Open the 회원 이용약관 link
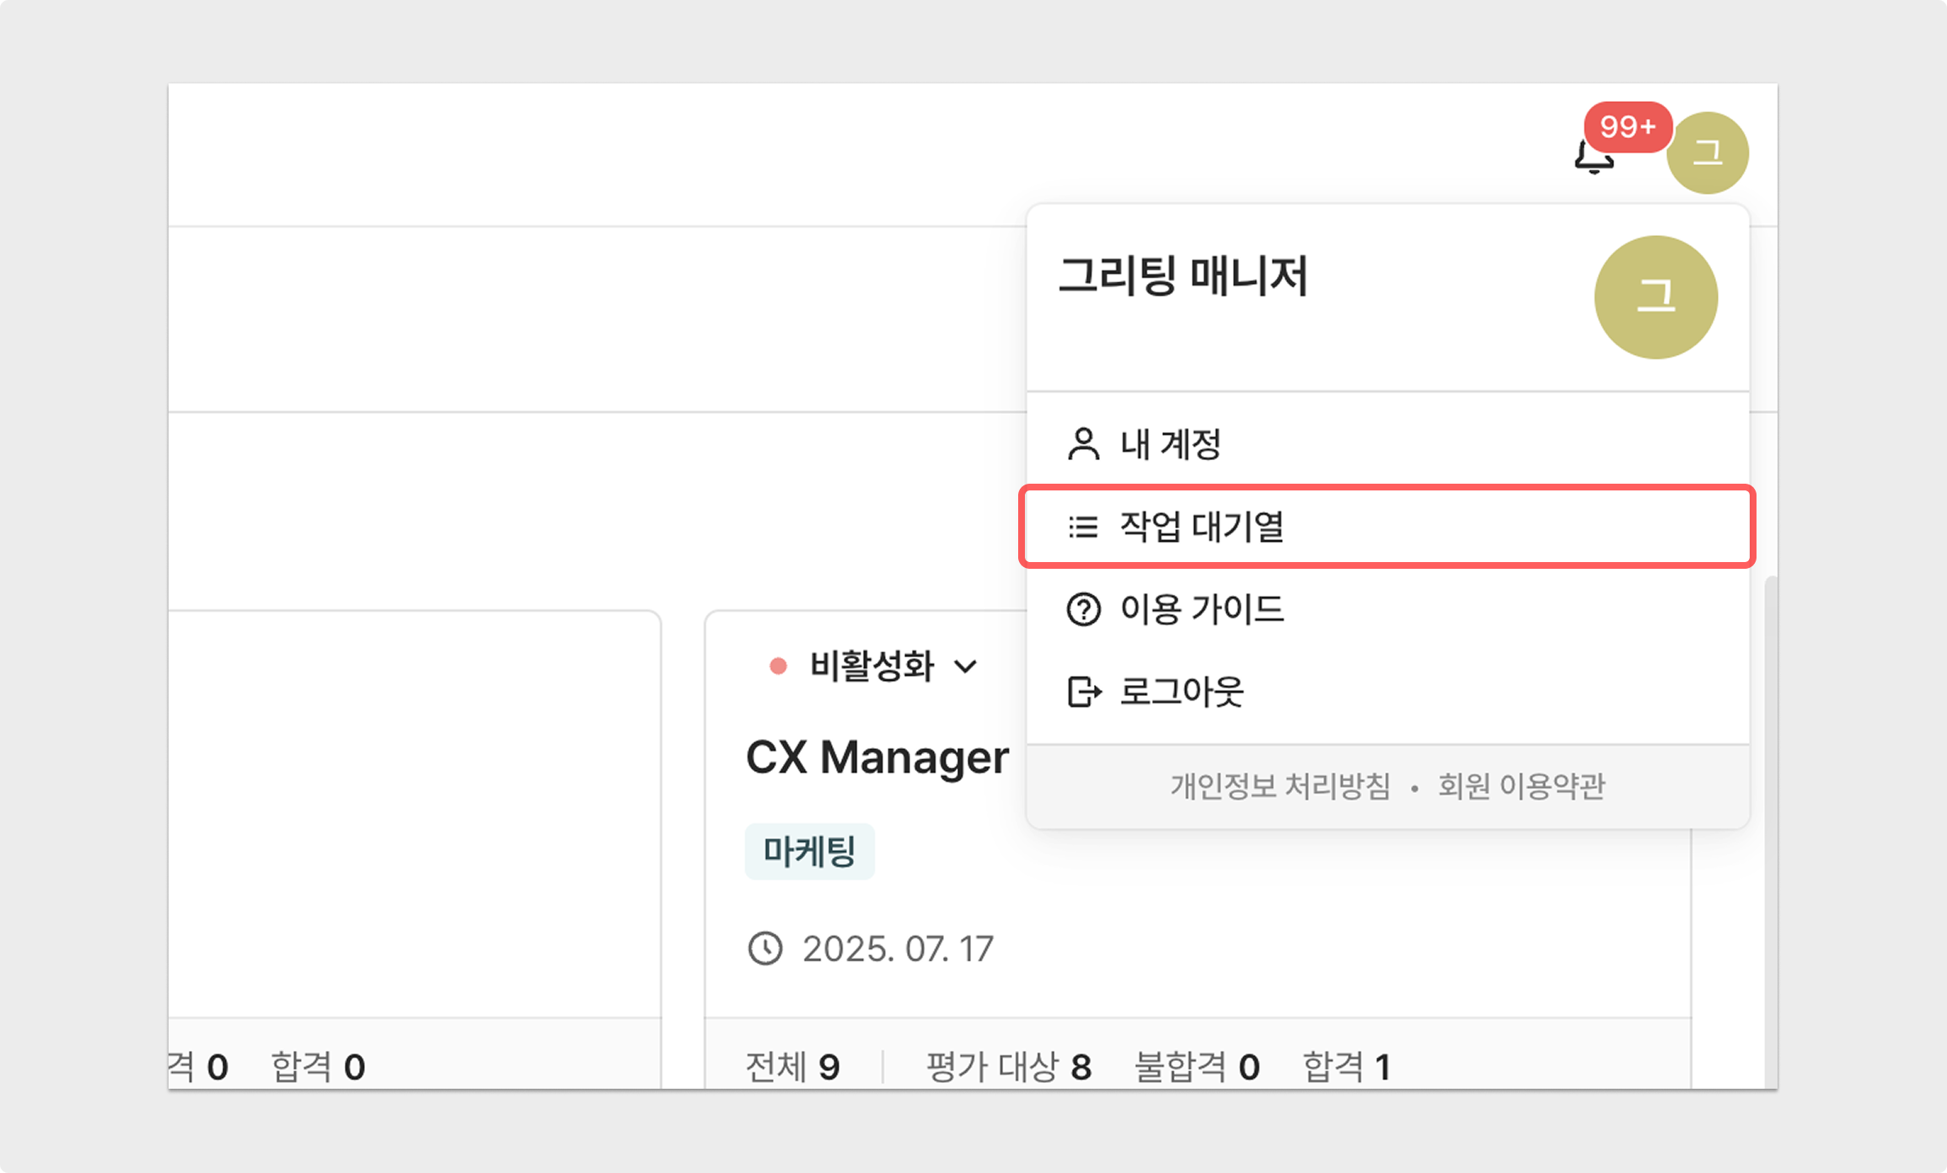Viewport: 1947px width, 1173px height. pos(1521,786)
